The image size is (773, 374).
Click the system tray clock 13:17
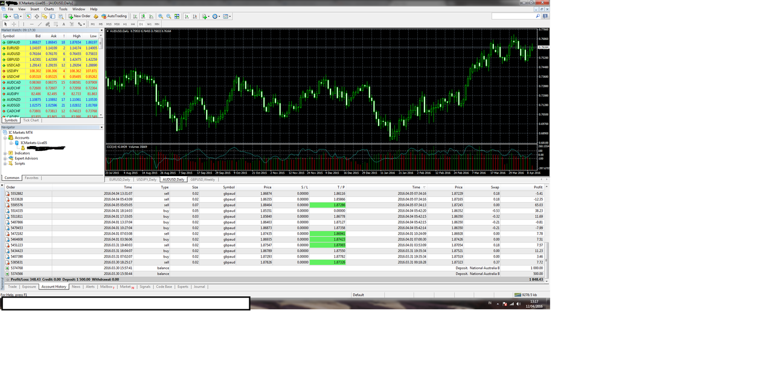tap(534, 301)
